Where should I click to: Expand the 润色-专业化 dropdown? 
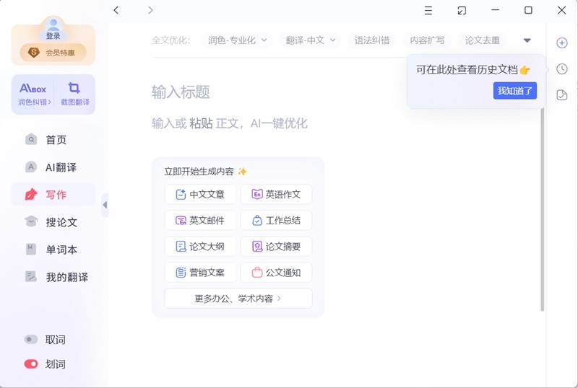tap(237, 40)
